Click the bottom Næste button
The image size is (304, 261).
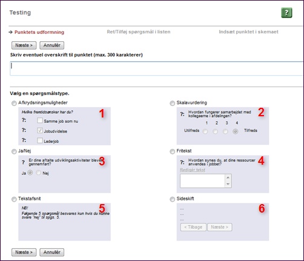[24, 253]
